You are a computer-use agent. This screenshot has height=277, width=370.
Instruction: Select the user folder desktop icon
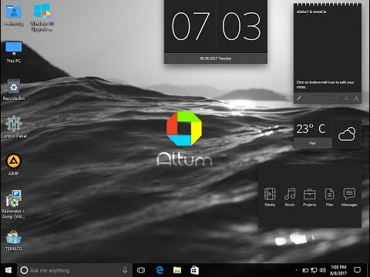click(14, 15)
